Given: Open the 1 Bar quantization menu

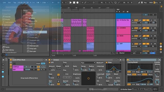Looking at the screenshot, I should coord(45,3).
